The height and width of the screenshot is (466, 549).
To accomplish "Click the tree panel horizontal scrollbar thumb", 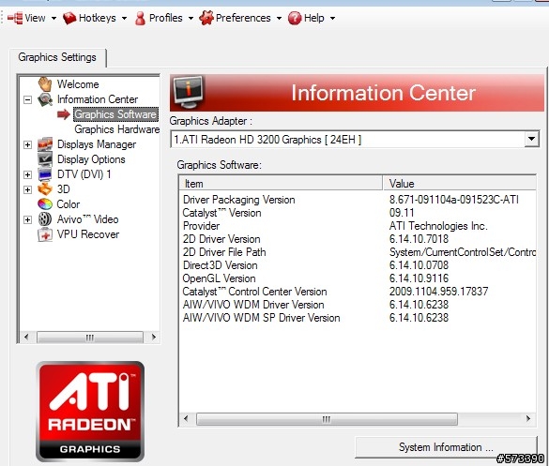I will pyautogui.click(x=90, y=338).
